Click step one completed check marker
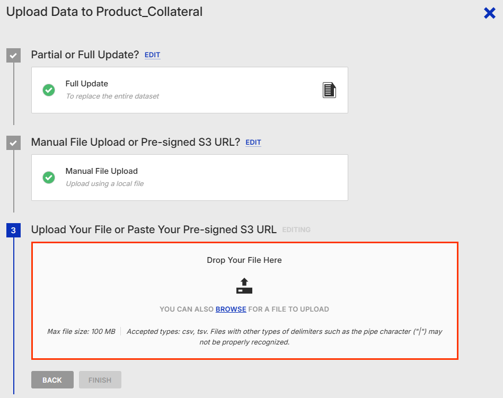 click(x=13, y=55)
